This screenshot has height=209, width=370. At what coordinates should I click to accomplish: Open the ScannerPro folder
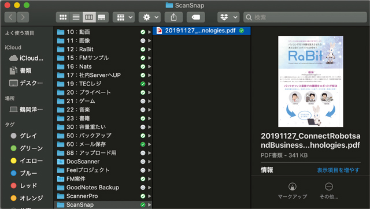[103, 196]
